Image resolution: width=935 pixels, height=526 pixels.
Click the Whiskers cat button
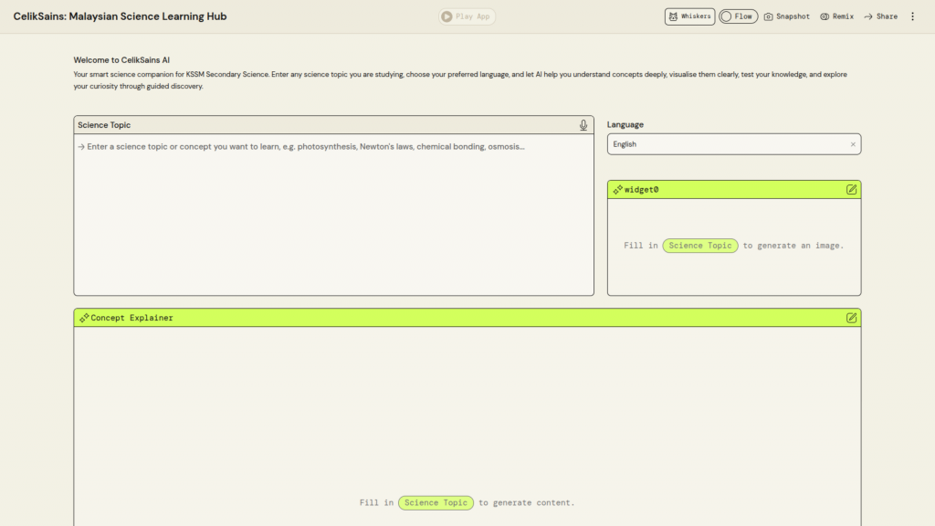pos(689,16)
